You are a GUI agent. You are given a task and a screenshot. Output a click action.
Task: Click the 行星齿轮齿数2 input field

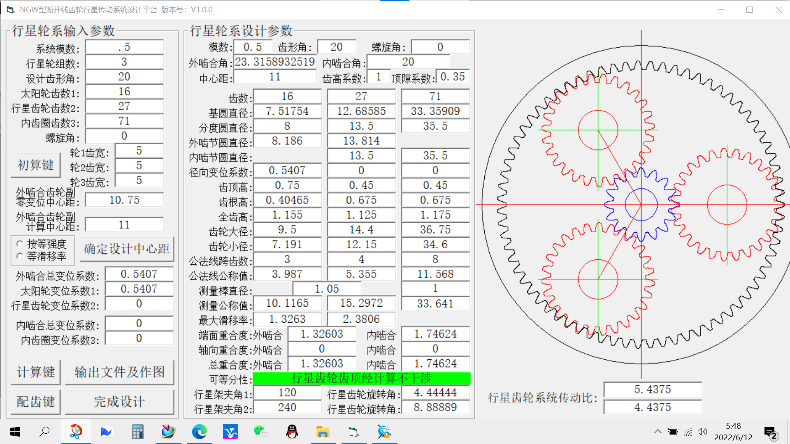[x=124, y=106]
